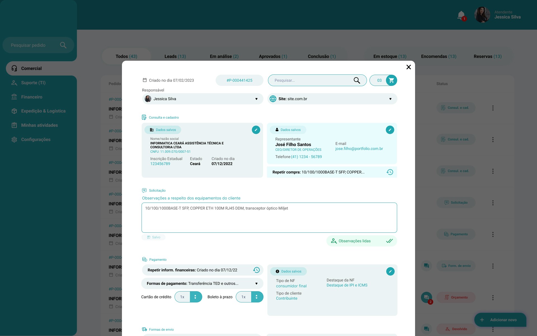Adjust Boleto à prazo installments stepper
Image resolution: width=537 pixels, height=336 pixels.
pyautogui.click(x=257, y=297)
